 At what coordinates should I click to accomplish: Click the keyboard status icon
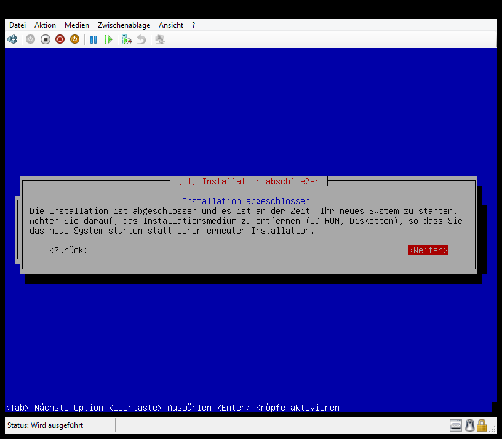pos(456,425)
